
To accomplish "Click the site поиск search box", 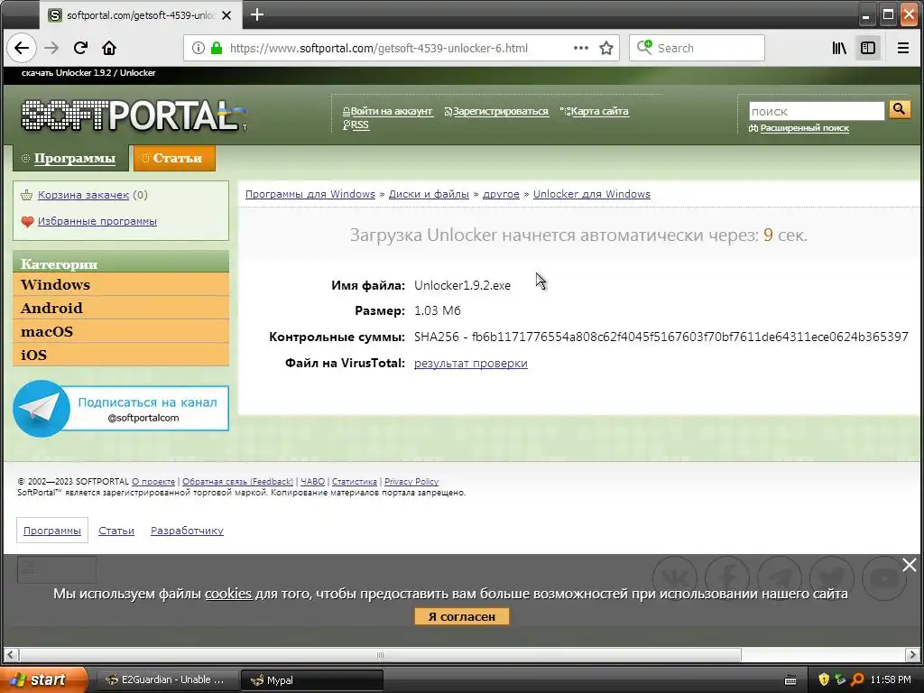I will point(816,111).
